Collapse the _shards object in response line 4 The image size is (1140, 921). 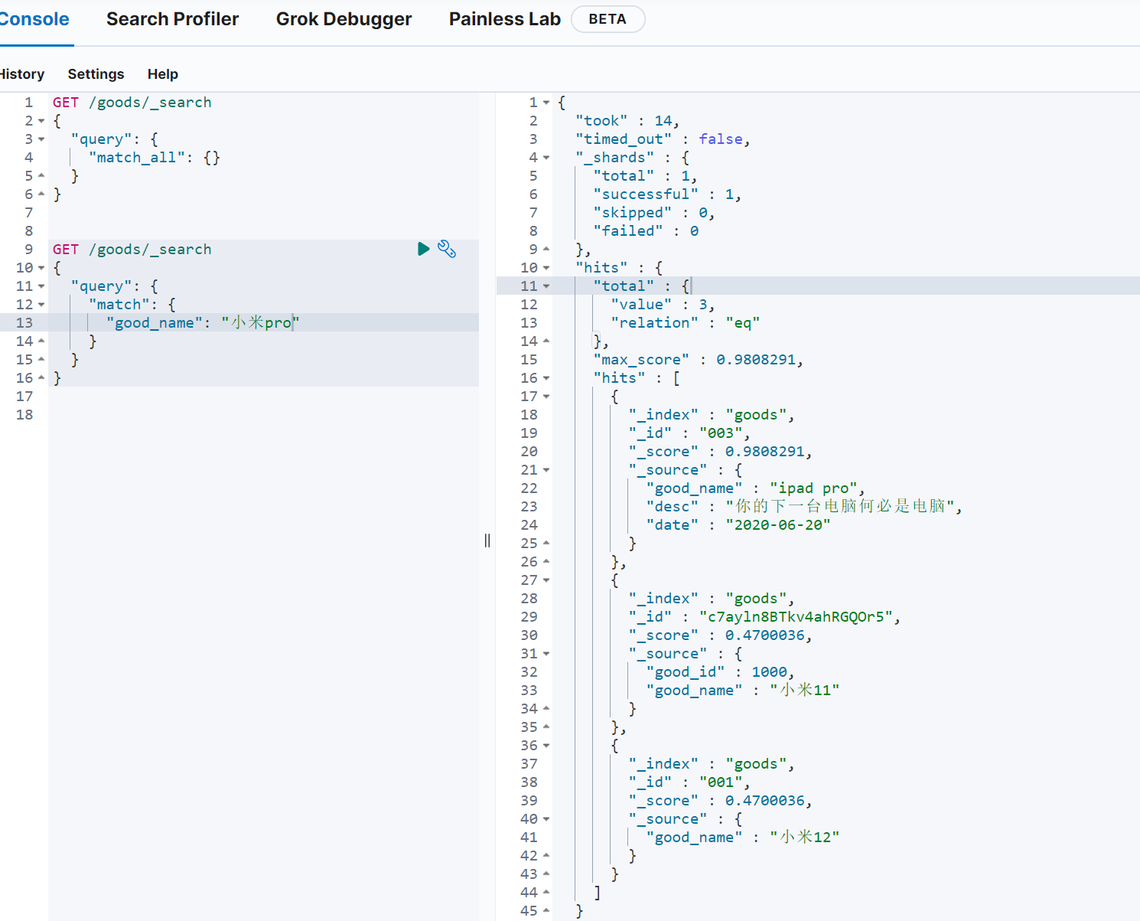pyautogui.click(x=546, y=158)
